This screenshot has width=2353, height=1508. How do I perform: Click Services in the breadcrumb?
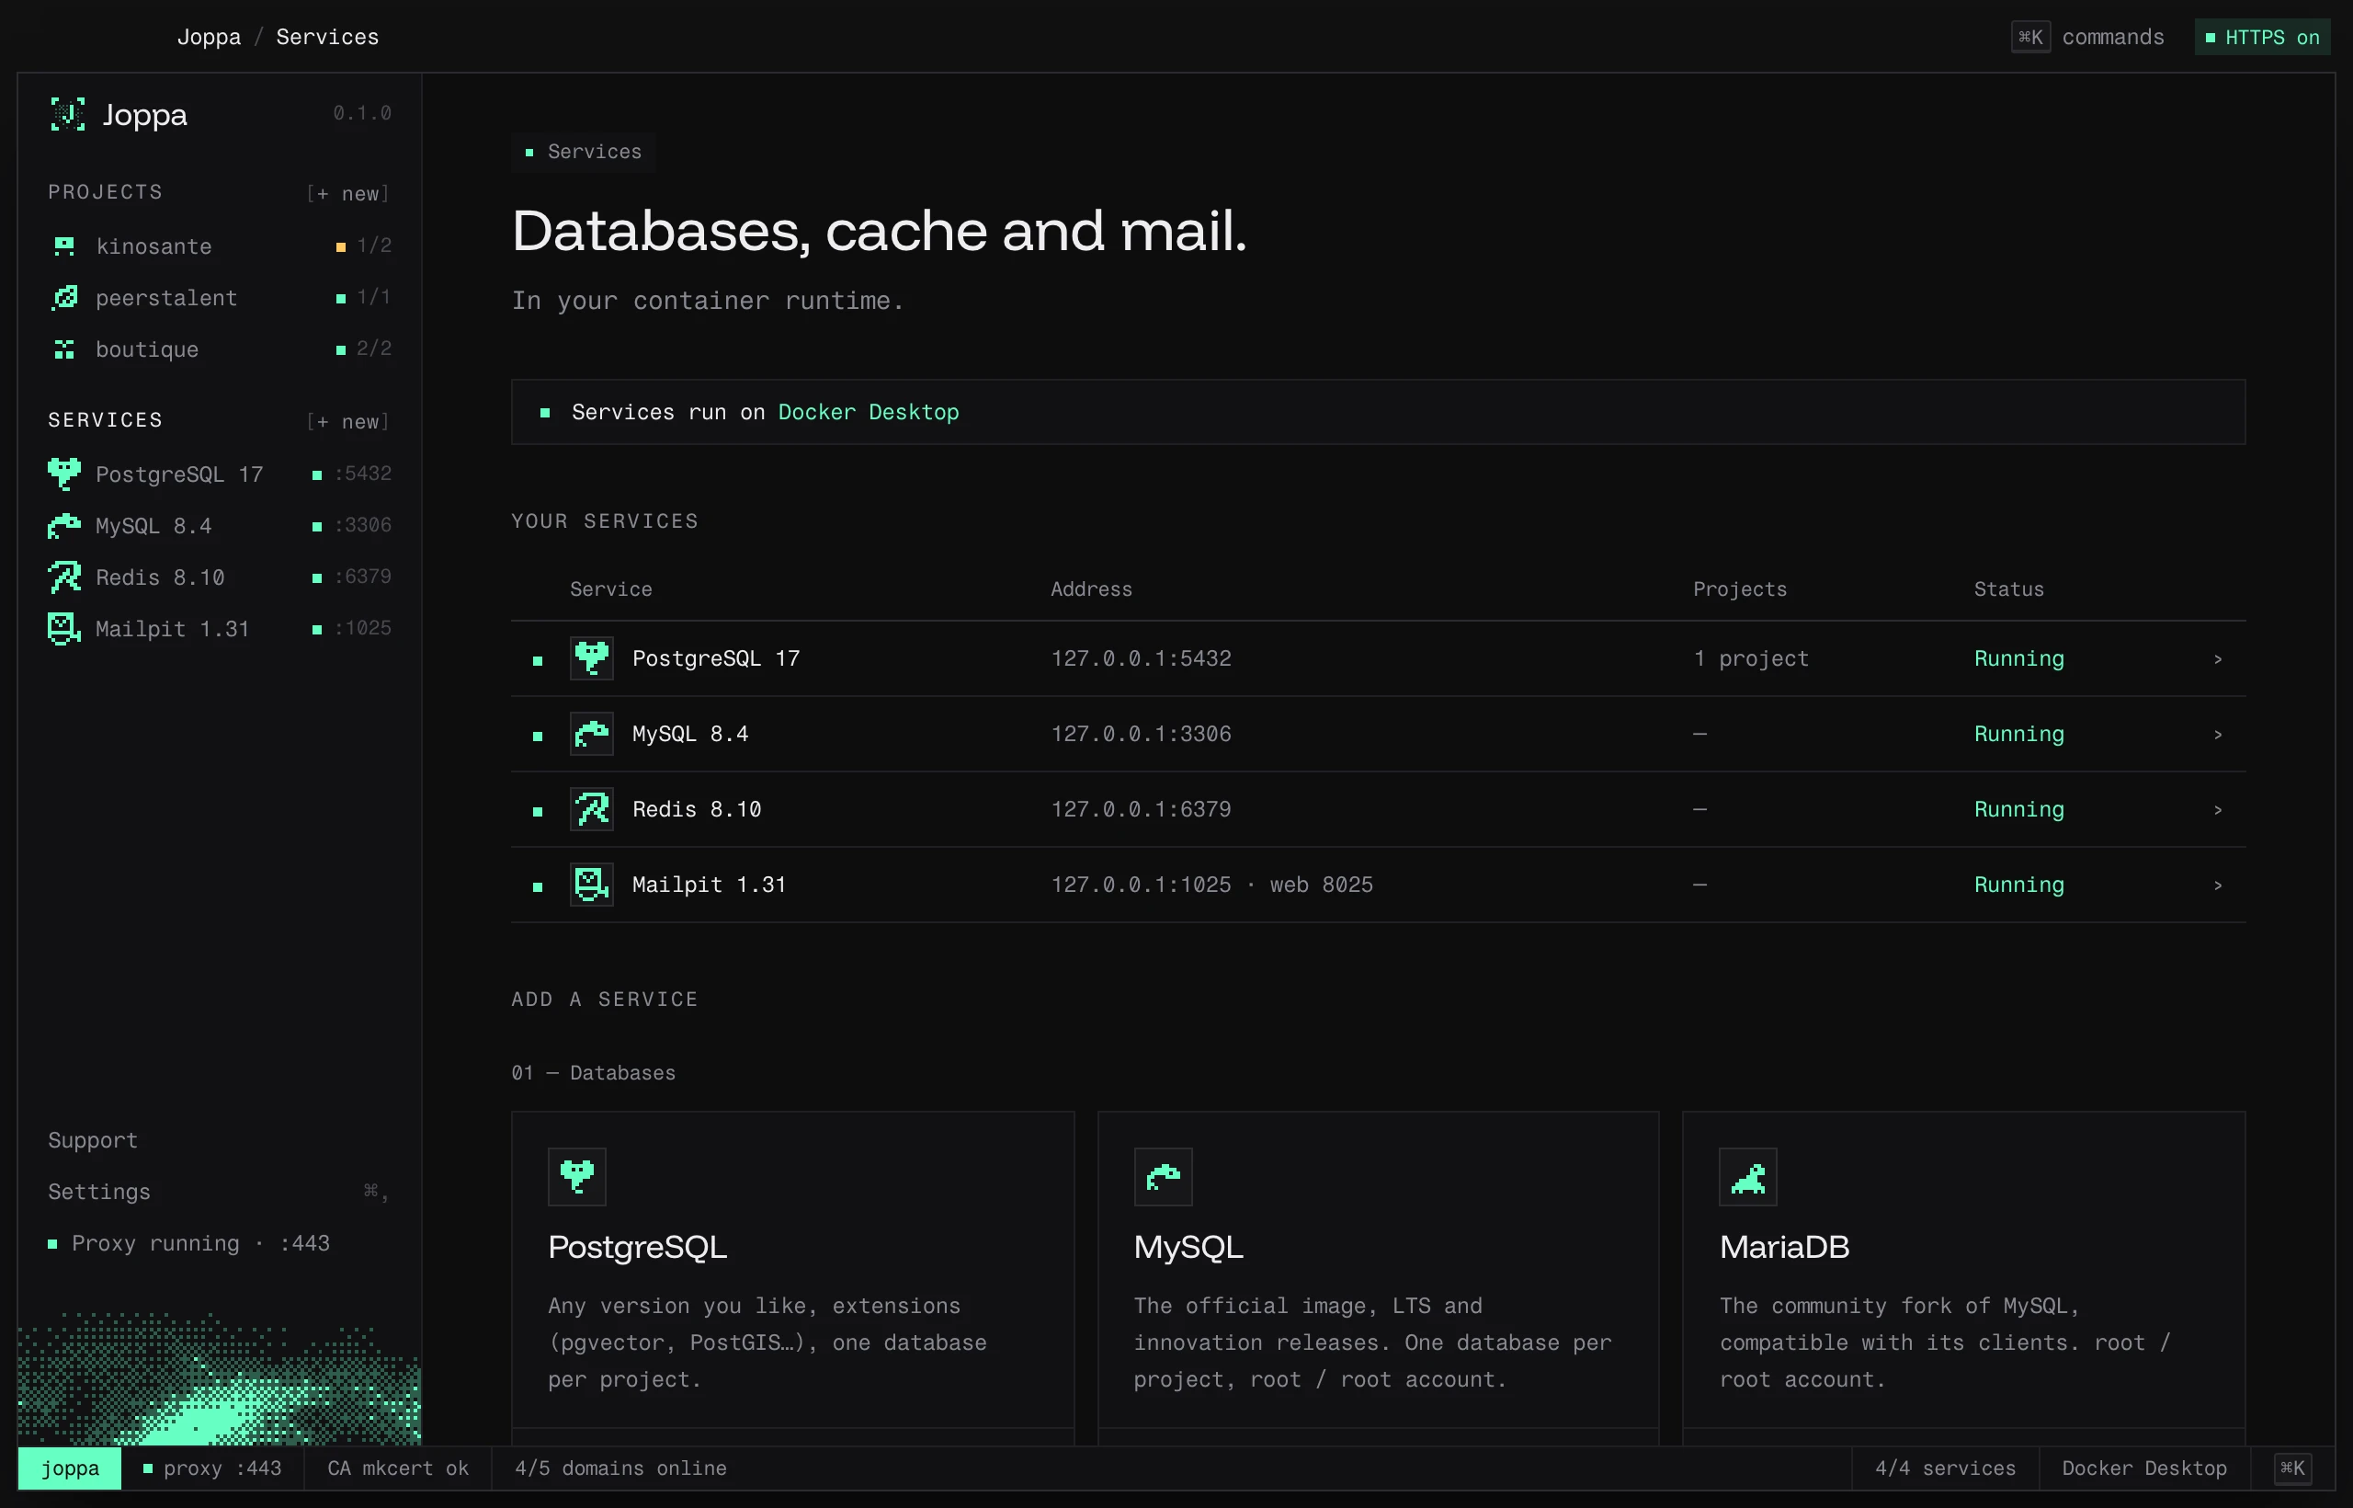327,37
